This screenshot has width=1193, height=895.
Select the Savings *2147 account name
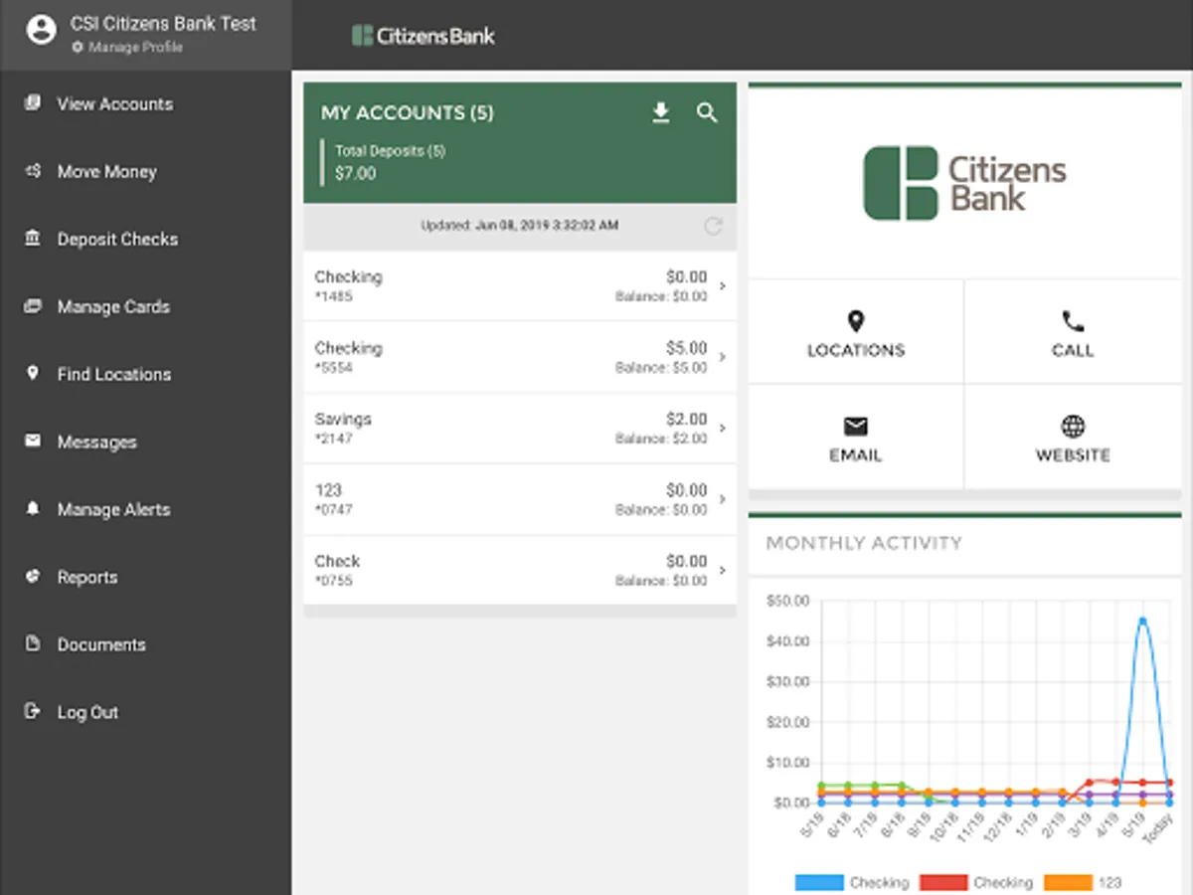click(343, 420)
